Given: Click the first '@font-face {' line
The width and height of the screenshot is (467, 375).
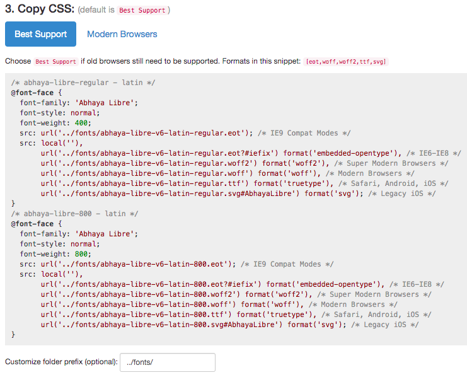Looking at the screenshot, I should (x=37, y=93).
